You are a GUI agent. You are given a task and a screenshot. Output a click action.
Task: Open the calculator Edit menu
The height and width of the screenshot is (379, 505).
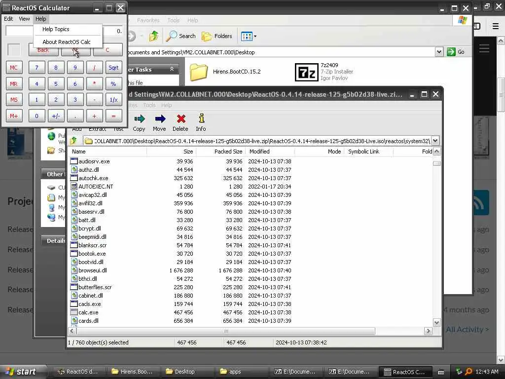pyautogui.click(x=8, y=19)
